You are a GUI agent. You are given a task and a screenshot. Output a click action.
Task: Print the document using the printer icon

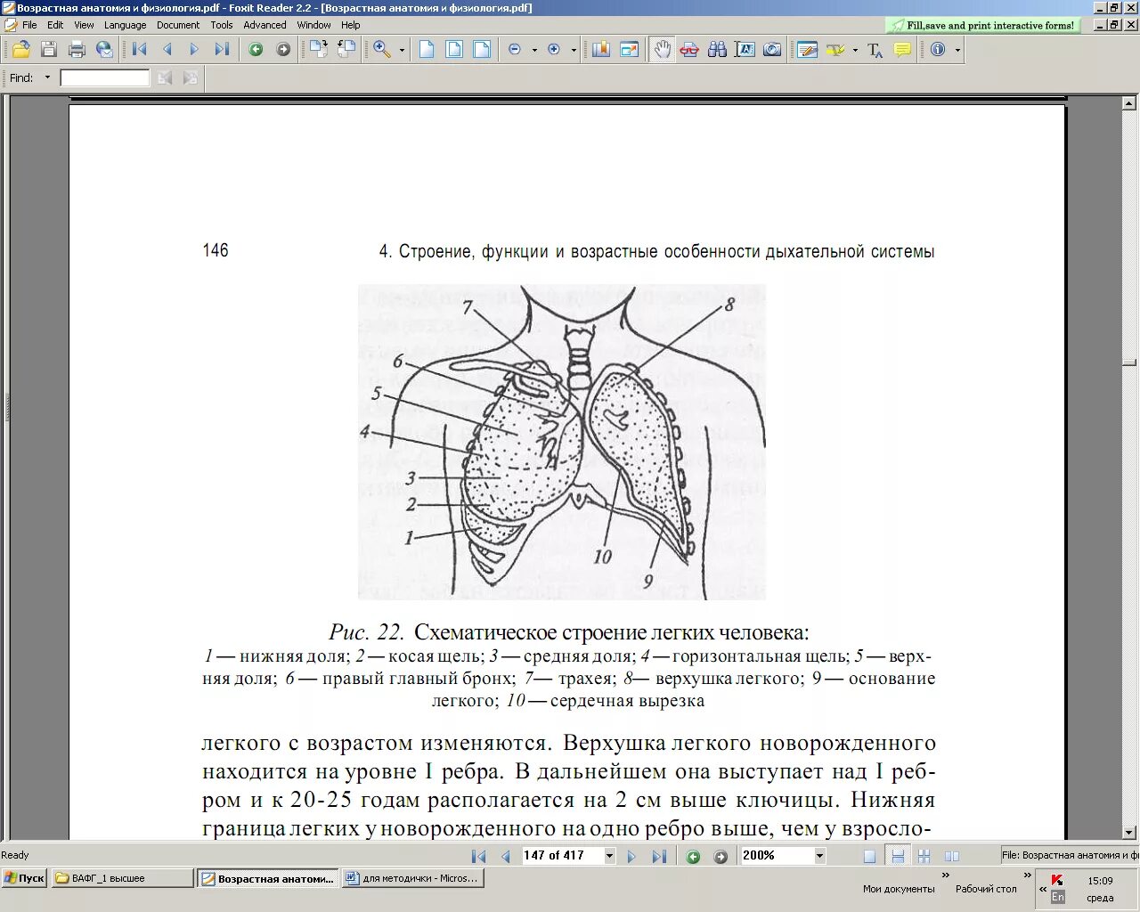pyautogui.click(x=77, y=50)
